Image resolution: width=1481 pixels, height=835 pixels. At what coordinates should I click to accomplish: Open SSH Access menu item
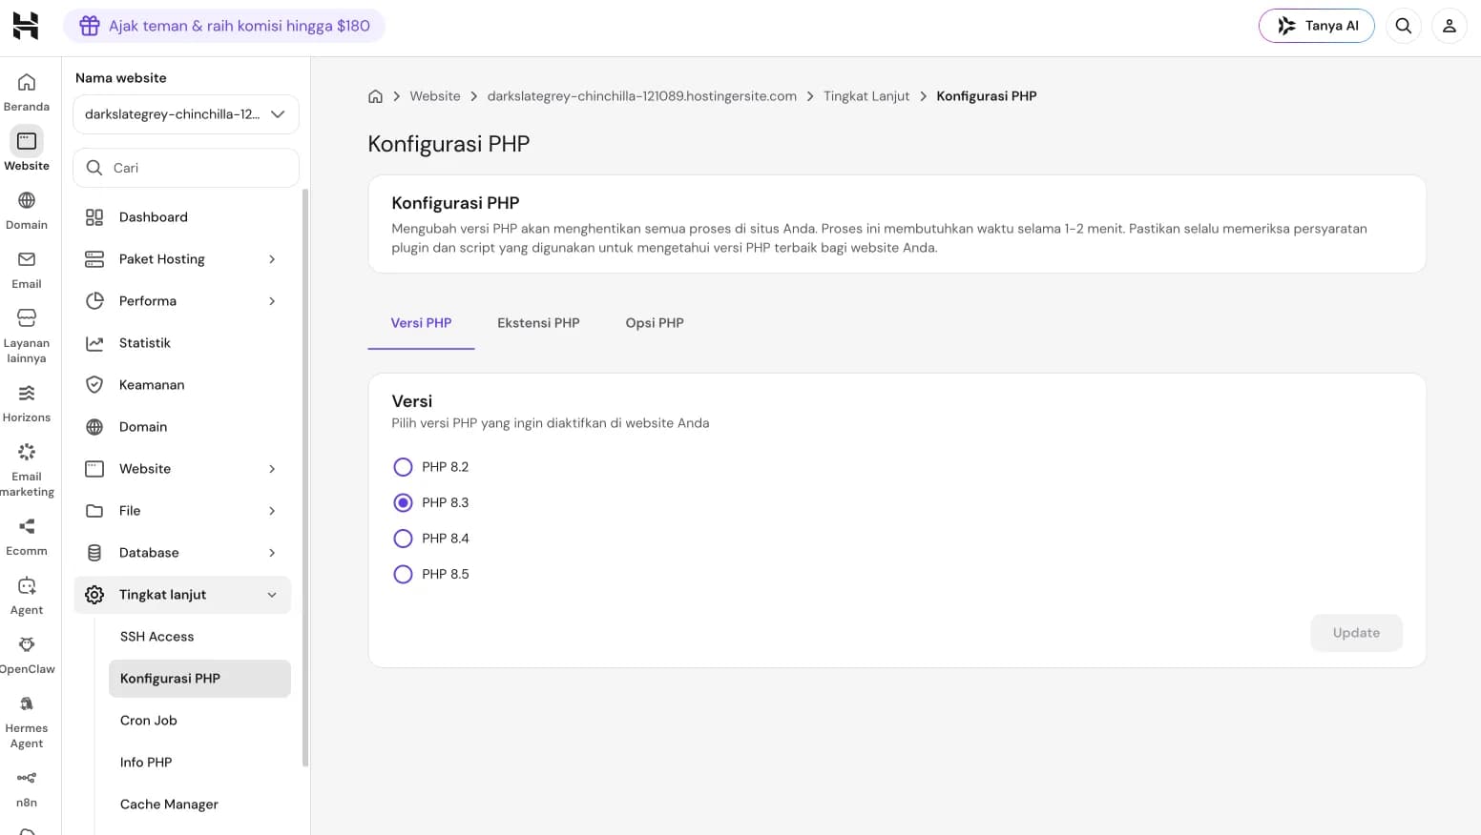(x=199, y=637)
